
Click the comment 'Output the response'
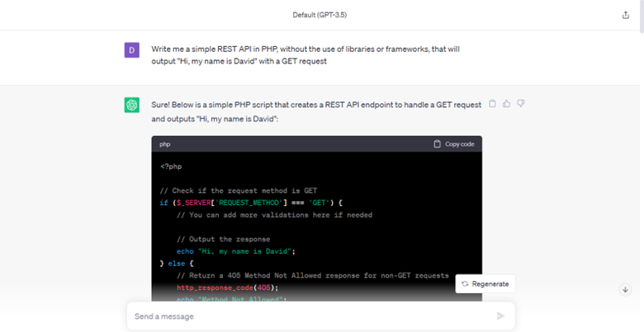[x=224, y=239]
